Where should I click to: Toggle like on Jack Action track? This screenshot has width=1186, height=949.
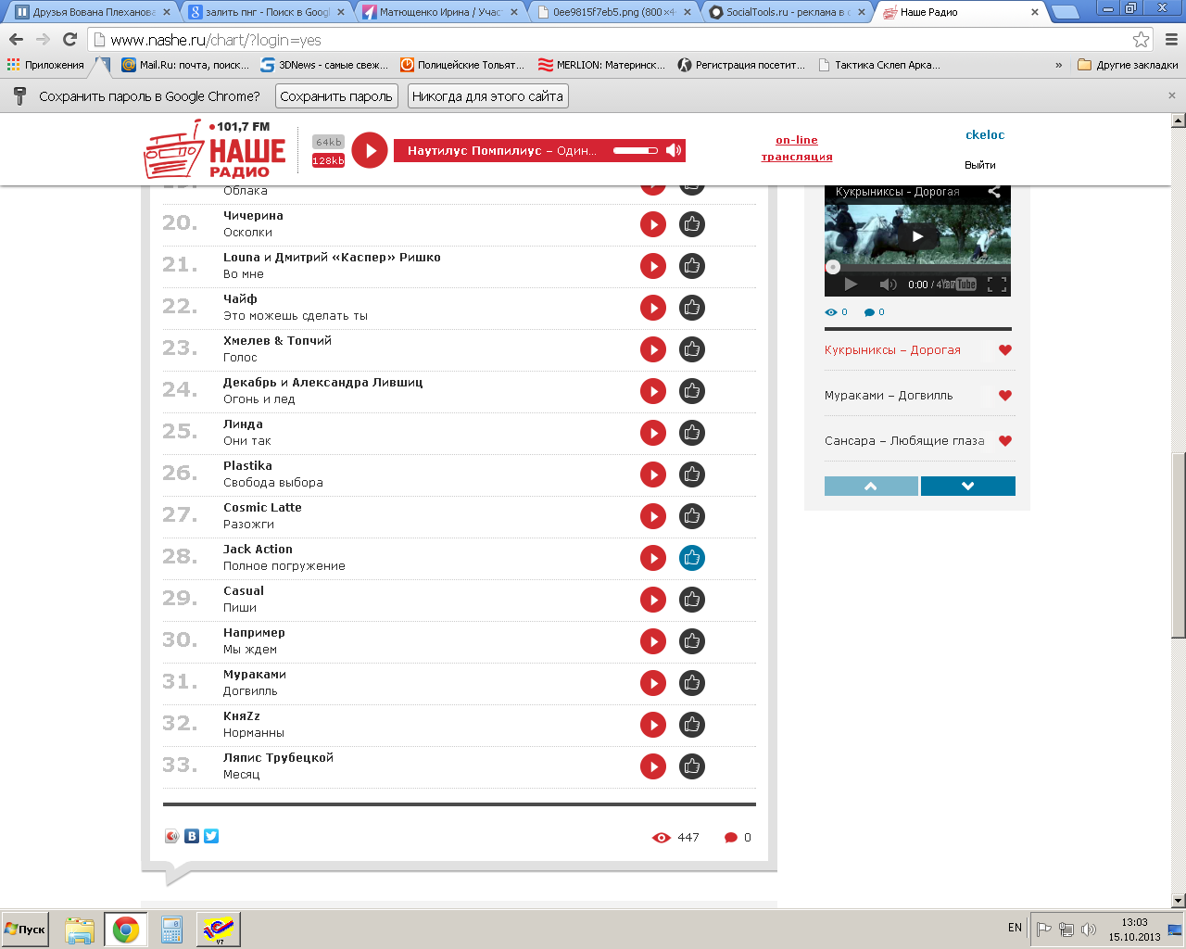pos(692,558)
